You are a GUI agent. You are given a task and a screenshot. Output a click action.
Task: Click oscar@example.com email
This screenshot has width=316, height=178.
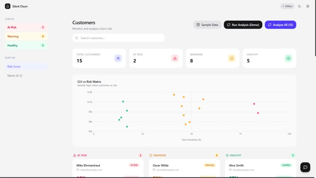[x=167, y=170]
